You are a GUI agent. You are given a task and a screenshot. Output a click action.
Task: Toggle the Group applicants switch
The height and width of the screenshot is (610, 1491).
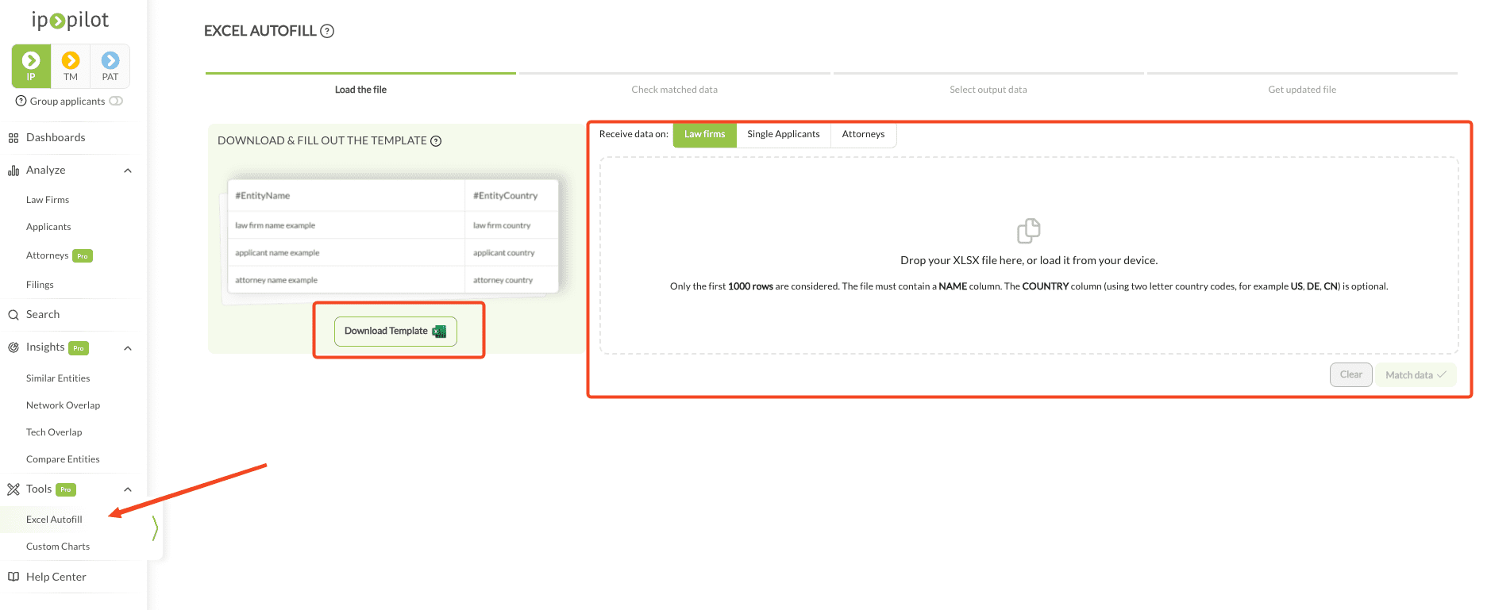pyautogui.click(x=116, y=101)
